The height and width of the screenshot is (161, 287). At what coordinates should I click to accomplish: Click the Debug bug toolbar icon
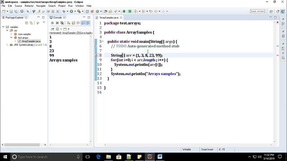[64, 11]
